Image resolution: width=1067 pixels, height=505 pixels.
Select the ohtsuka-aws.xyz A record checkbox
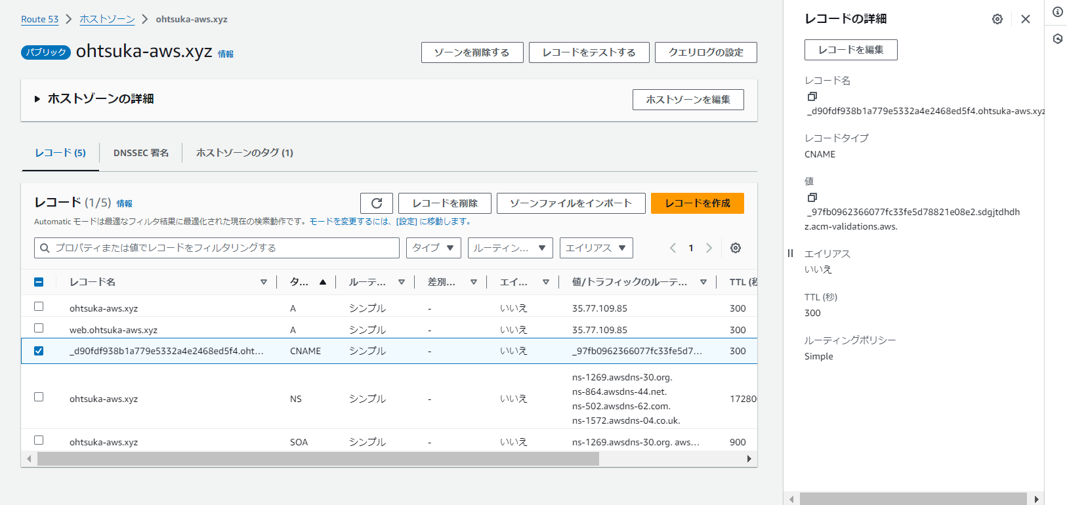tap(39, 307)
